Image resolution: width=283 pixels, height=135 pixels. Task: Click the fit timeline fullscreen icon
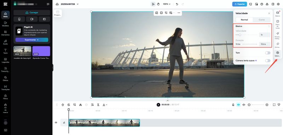274,105
